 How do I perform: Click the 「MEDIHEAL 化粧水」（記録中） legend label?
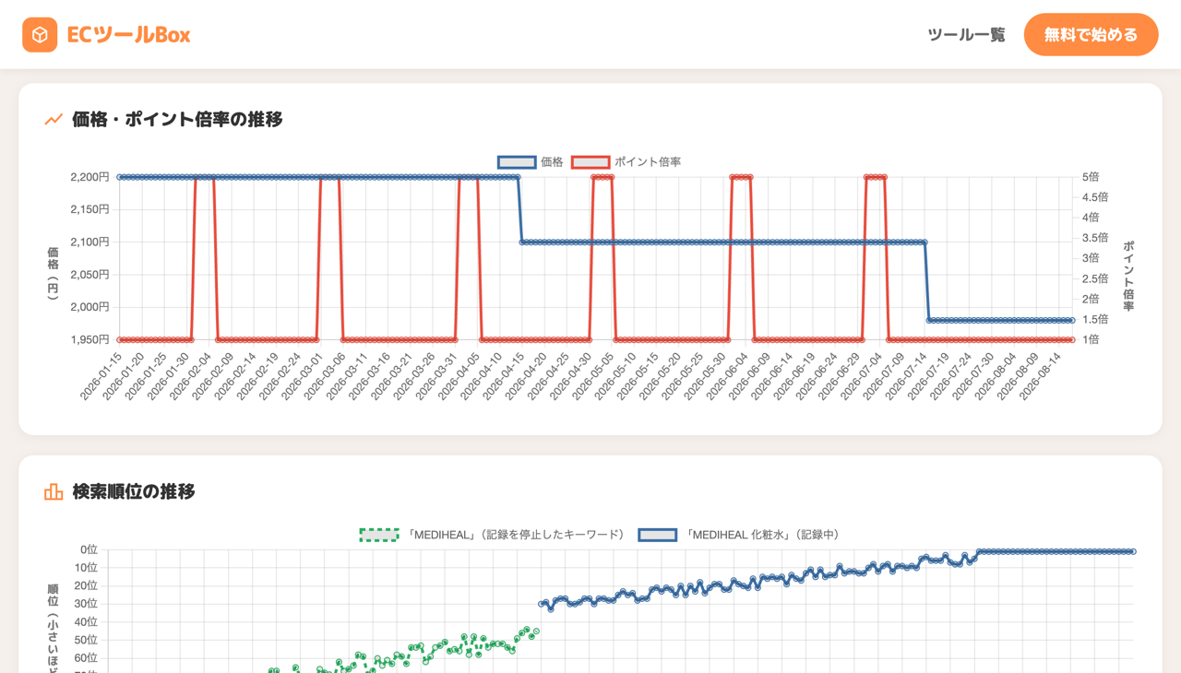(762, 535)
